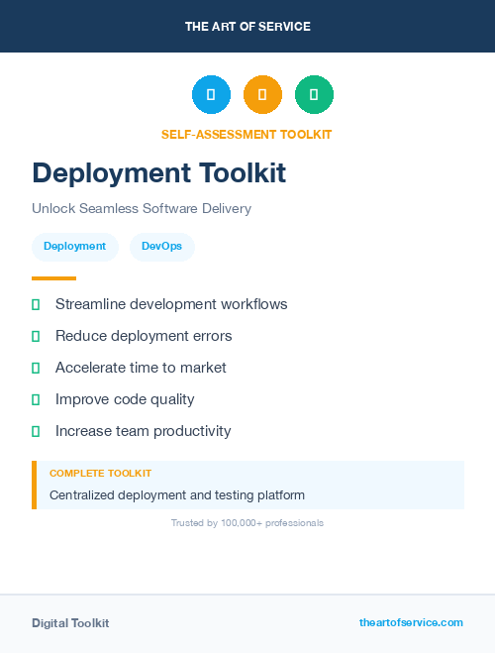
Task: Click THE ART OF SERVICE header title
Action: tap(247, 27)
